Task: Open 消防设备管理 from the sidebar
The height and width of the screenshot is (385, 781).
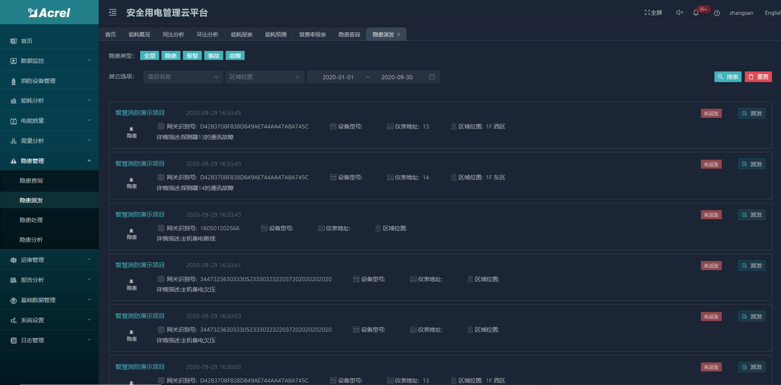Action: pos(38,81)
